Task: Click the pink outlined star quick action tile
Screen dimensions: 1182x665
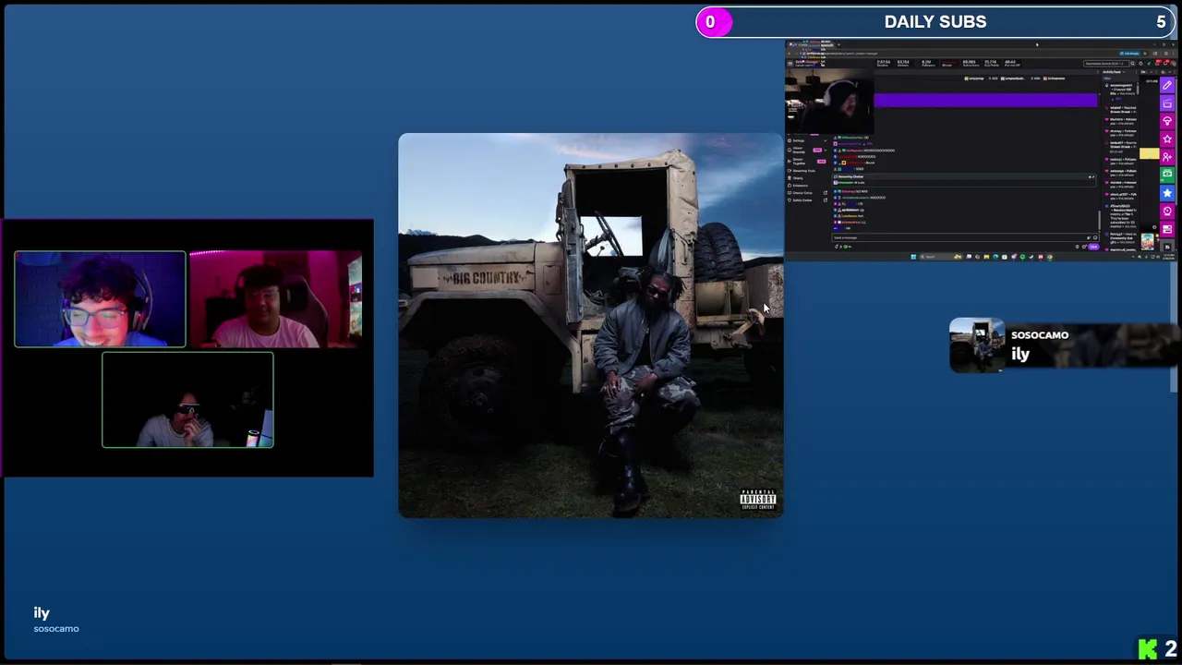Action: tap(1167, 139)
